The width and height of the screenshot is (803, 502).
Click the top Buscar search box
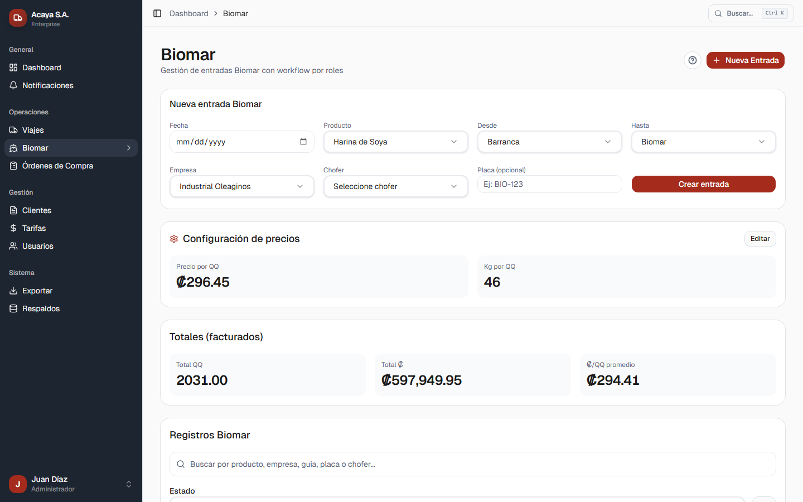[751, 13]
